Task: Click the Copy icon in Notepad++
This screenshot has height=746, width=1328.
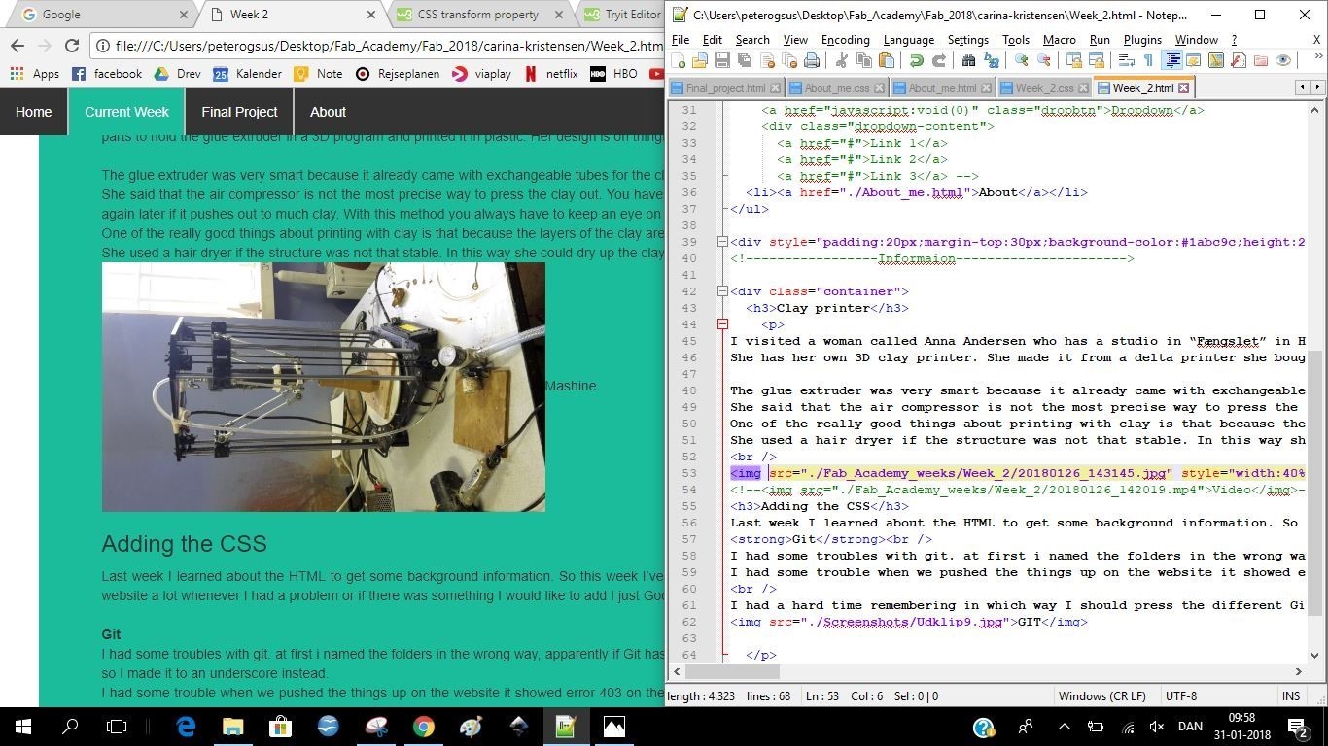Action: click(863, 60)
